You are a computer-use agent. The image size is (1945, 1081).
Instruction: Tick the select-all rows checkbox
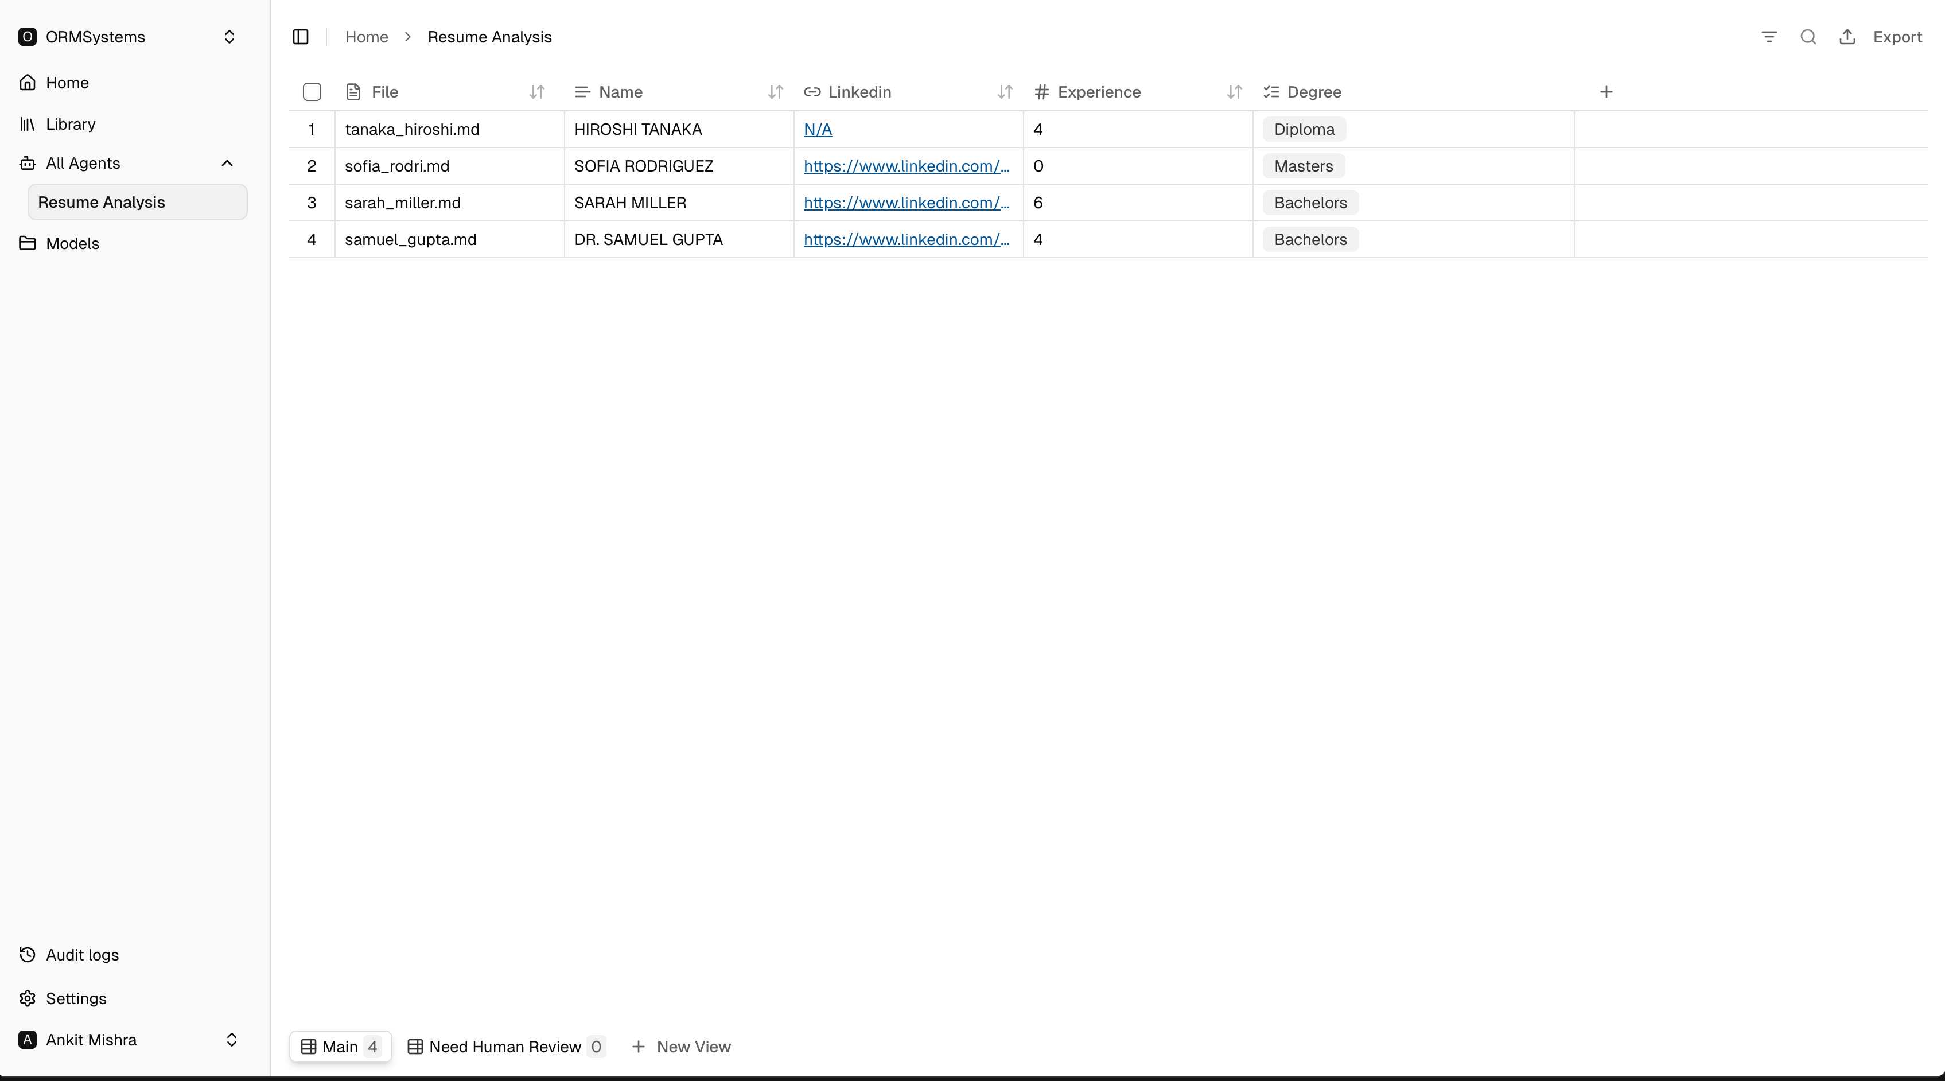pyautogui.click(x=312, y=92)
